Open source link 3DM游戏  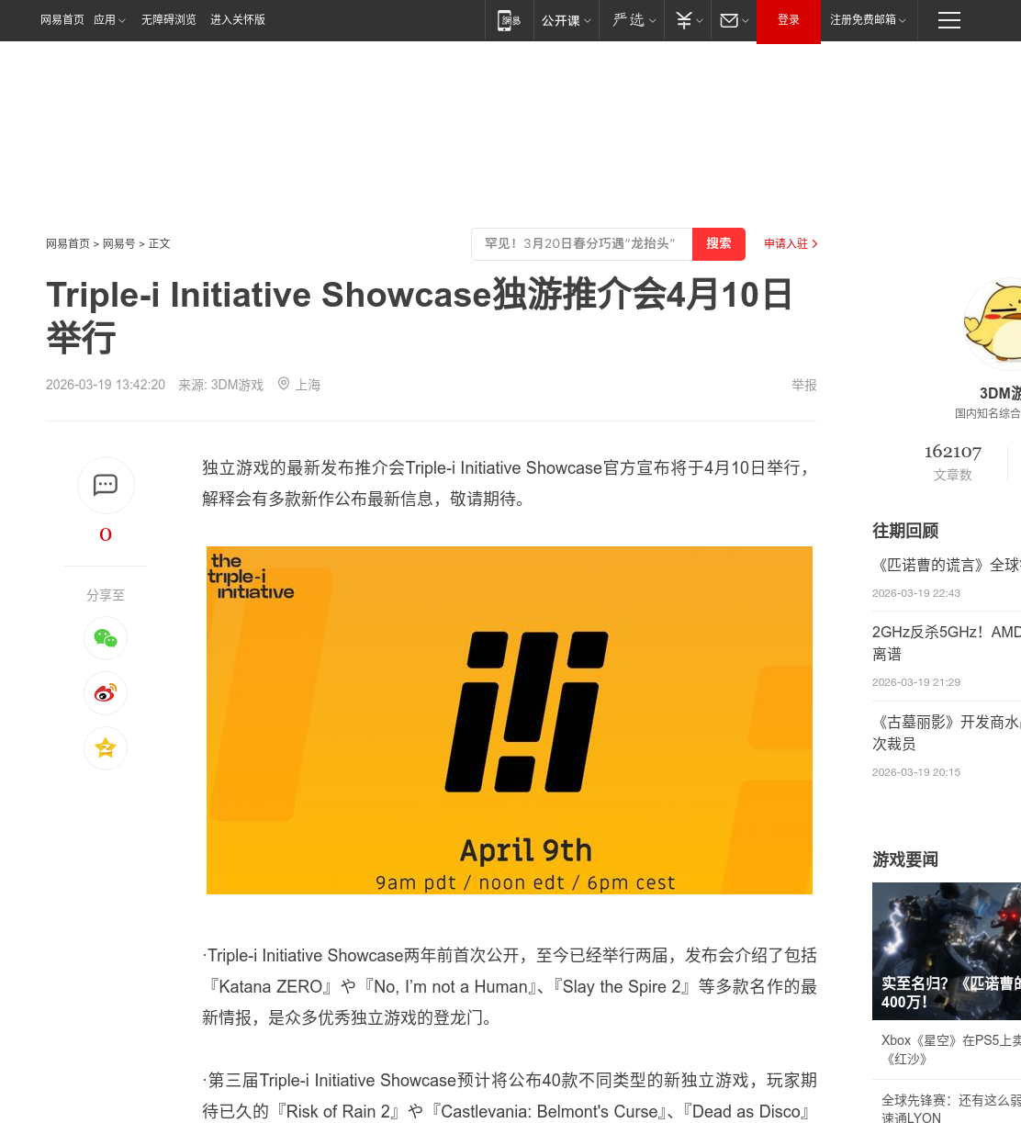pos(237,385)
